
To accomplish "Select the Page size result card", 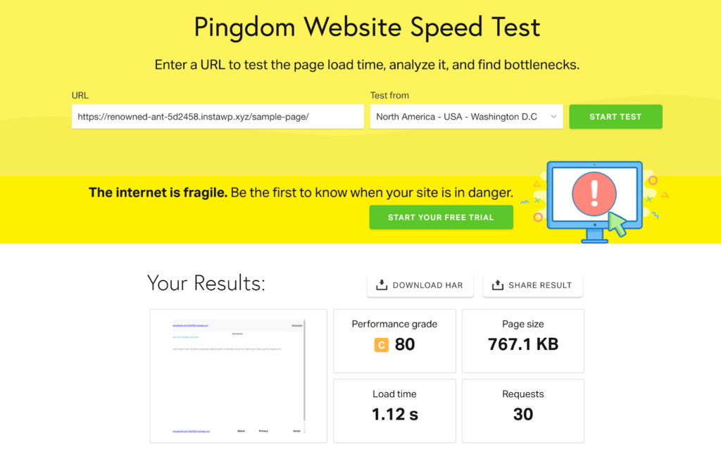I will (x=522, y=340).
